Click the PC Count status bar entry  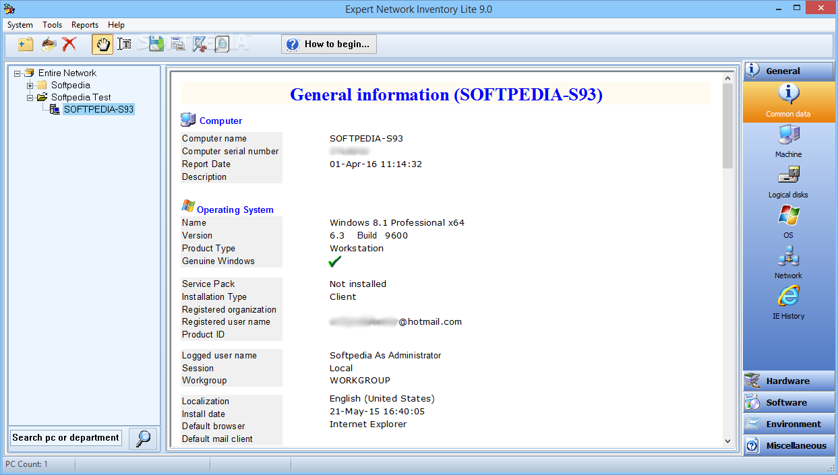coord(27,464)
